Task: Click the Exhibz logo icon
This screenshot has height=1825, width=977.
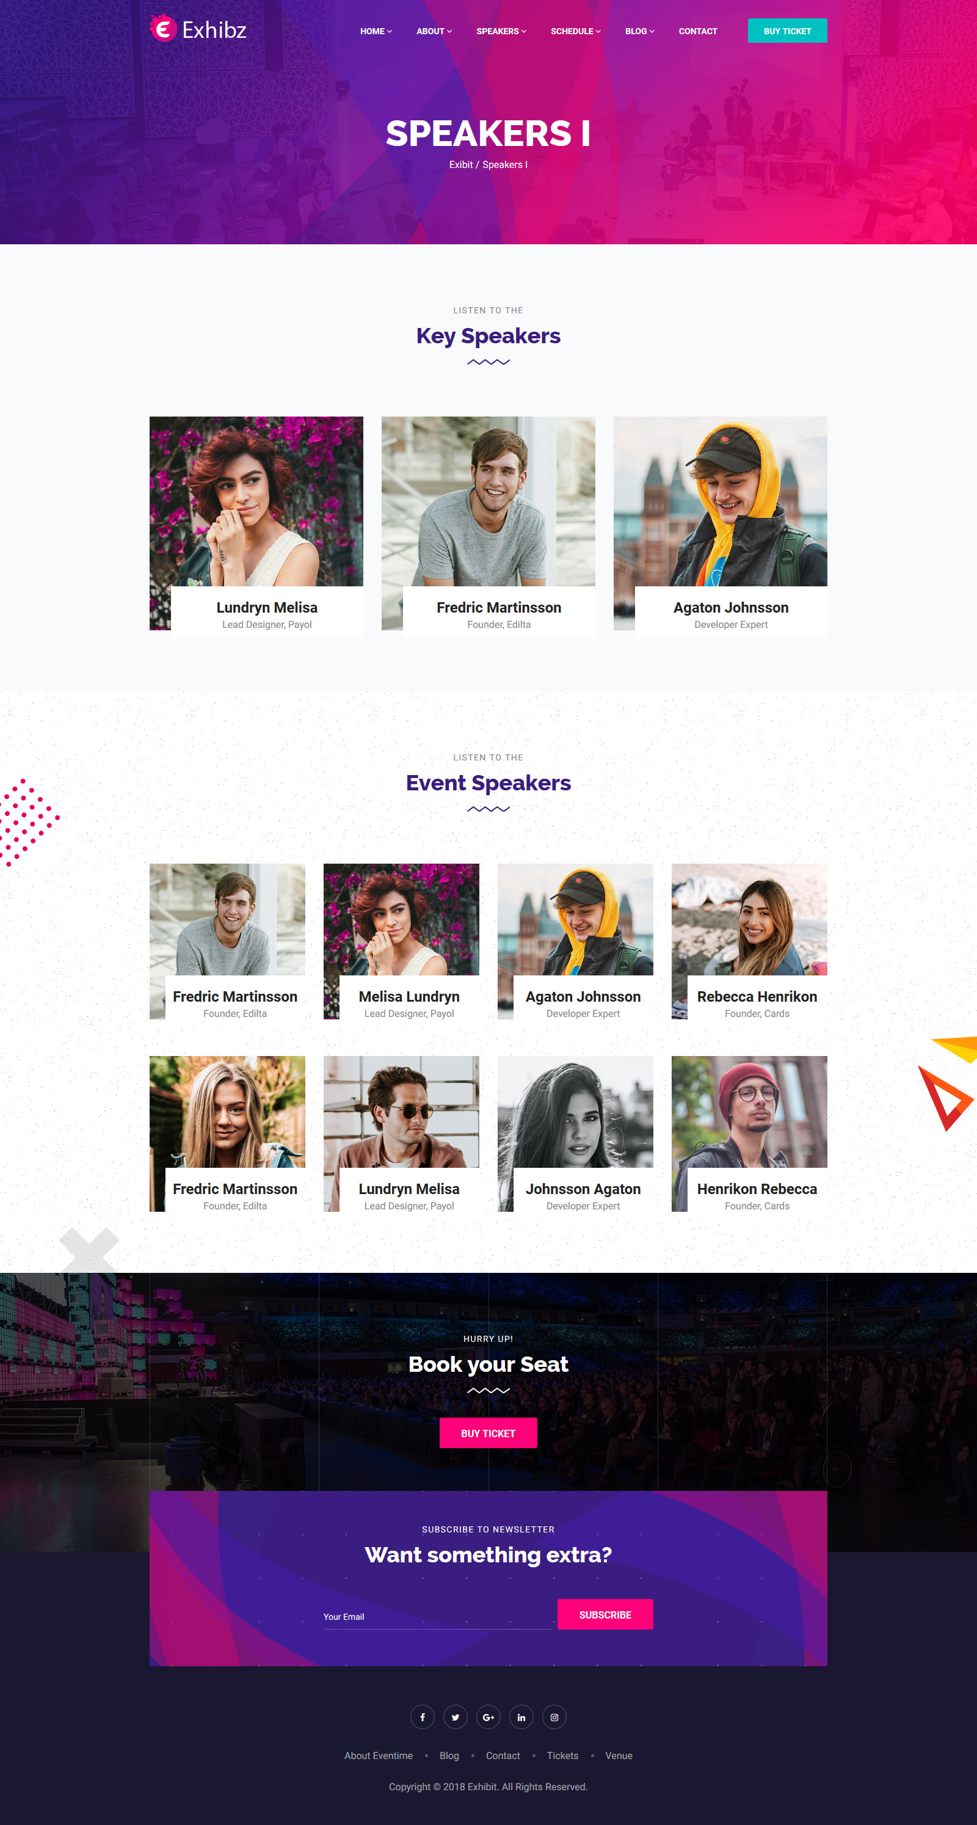Action: pos(163,28)
